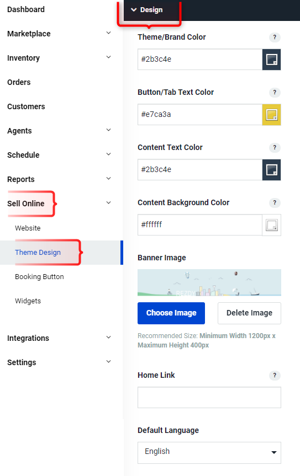Expand the Marketplace menu chevron

[108, 33]
